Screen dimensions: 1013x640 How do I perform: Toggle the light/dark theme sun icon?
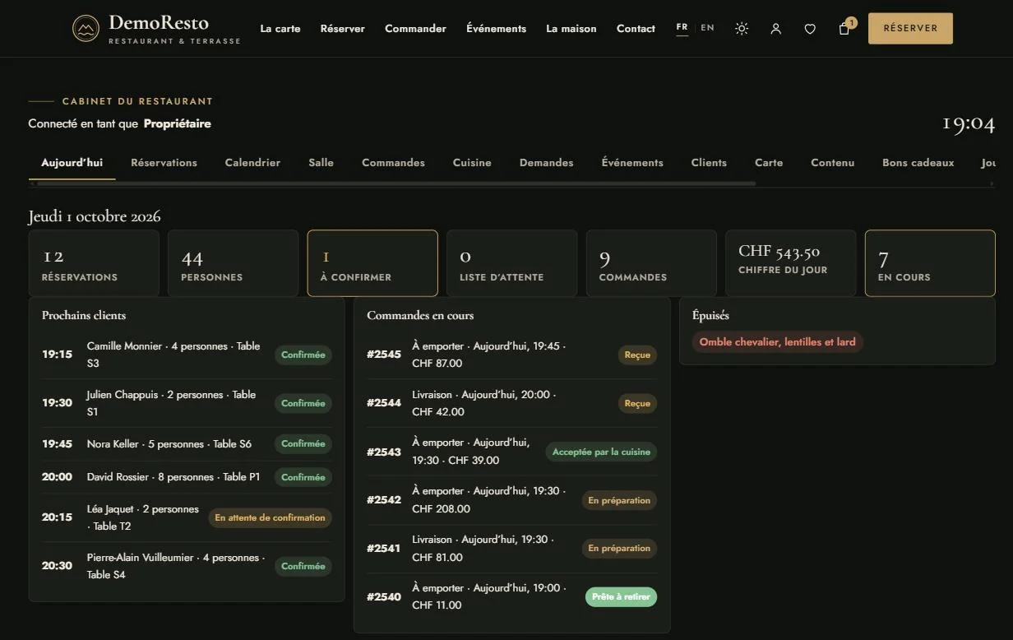click(742, 29)
